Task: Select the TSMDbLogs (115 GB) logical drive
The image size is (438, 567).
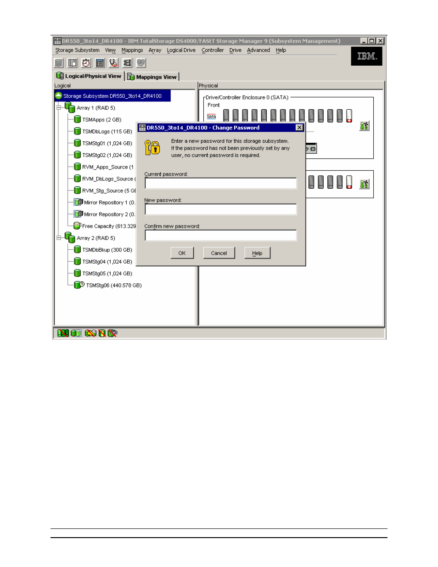Action: [x=107, y=132]
